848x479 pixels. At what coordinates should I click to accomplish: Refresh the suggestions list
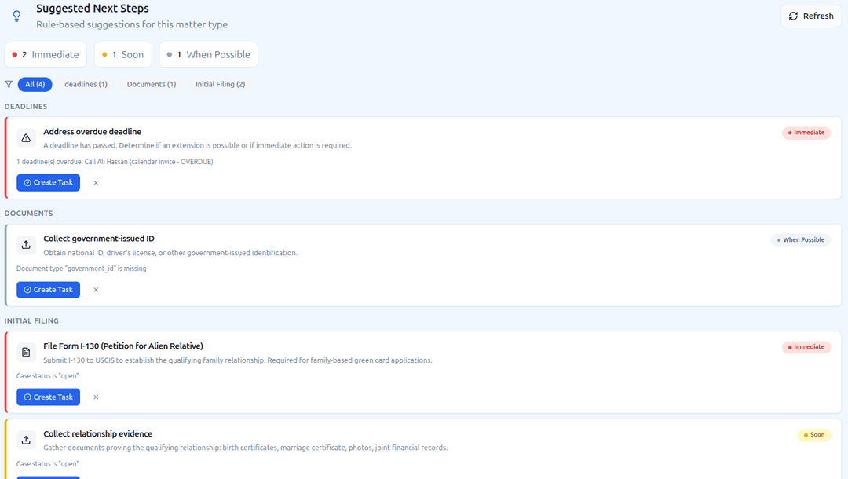pyautogui.click(x=810, y=16)
